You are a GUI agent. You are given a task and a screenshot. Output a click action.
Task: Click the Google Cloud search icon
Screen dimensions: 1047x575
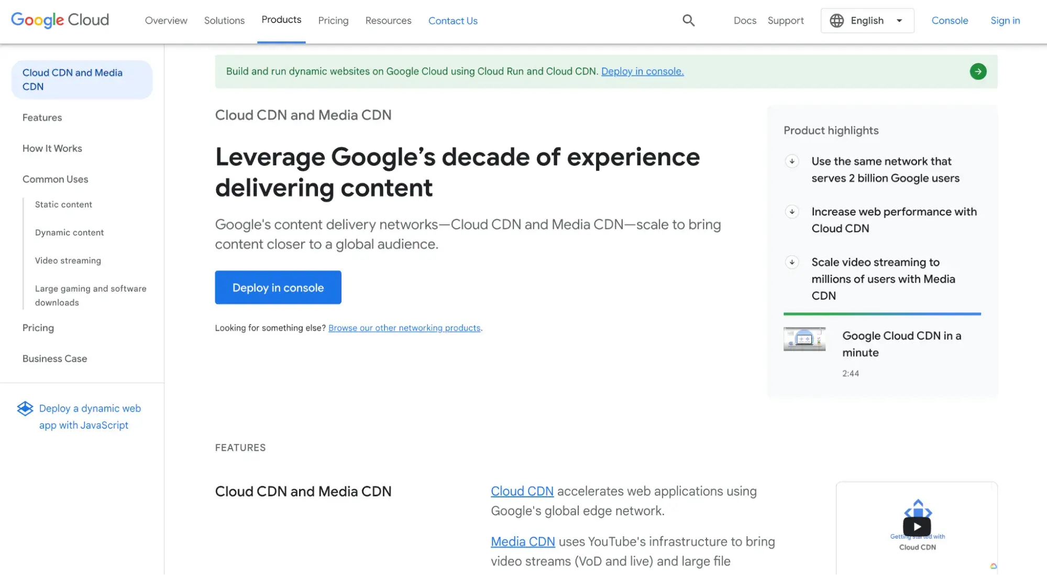click(x=689, y=20)
